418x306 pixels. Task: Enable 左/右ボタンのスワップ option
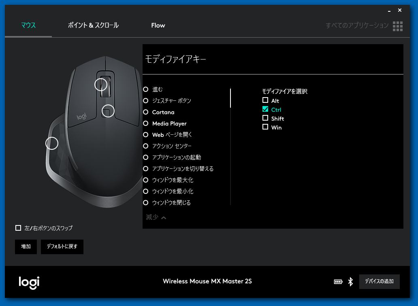click(x=18, y=228)
